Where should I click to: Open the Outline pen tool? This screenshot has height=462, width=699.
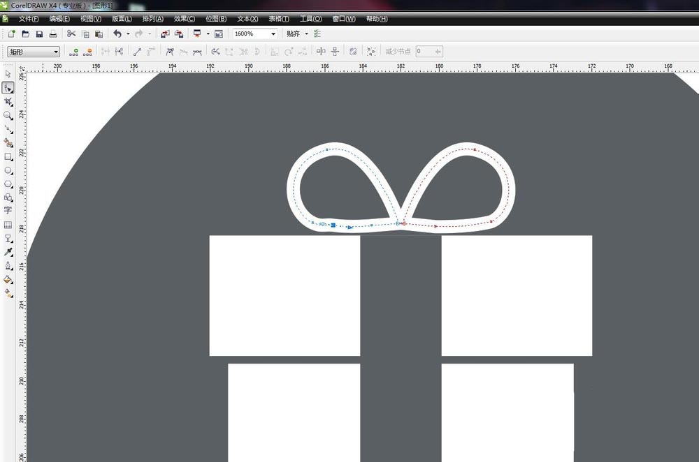8,266
